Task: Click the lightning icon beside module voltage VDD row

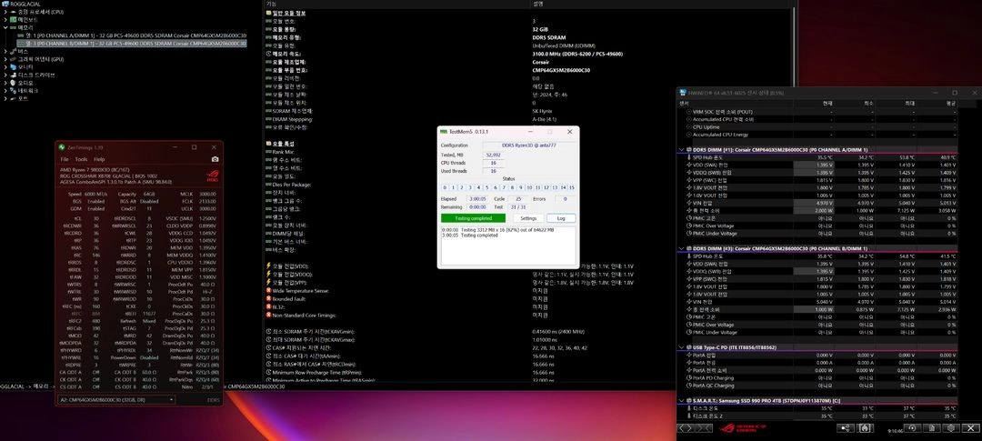Action: tap(268, 266)
